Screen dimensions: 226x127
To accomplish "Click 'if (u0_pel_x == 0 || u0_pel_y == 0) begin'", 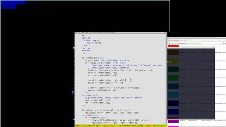I will [x=106, y=110].
